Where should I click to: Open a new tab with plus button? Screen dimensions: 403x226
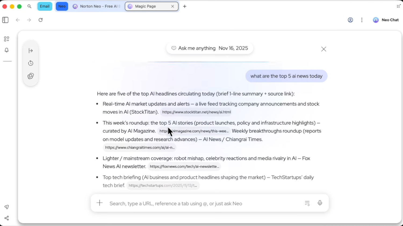(x=185, y=6)
